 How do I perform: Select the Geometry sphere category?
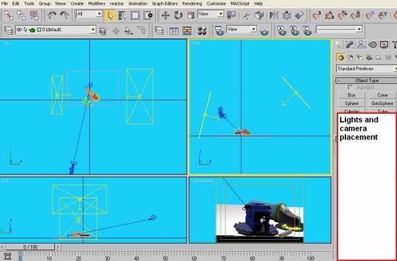point(341,57)
